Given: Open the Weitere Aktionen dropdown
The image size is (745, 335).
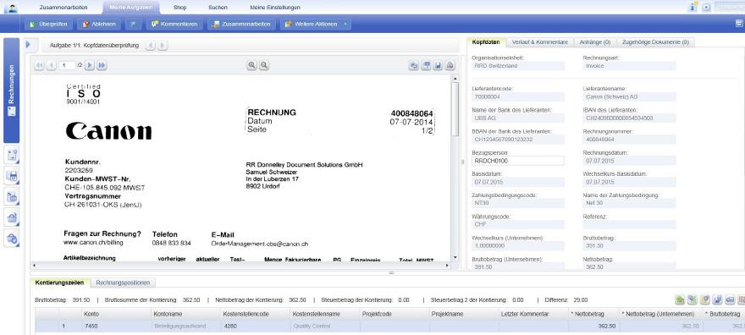Looking at the screenshot, I should click(x=316, y=24).
